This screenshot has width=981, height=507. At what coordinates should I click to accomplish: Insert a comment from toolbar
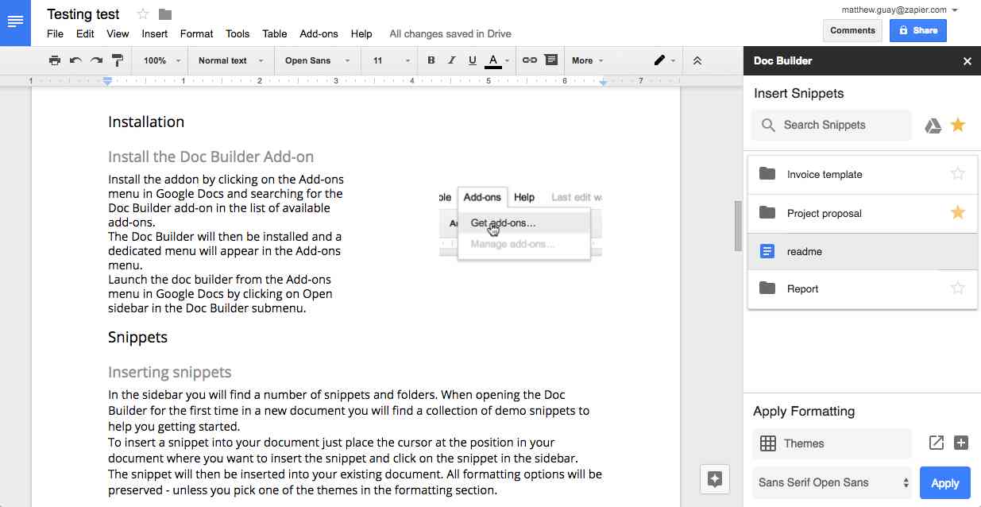[x=551, y=60]
